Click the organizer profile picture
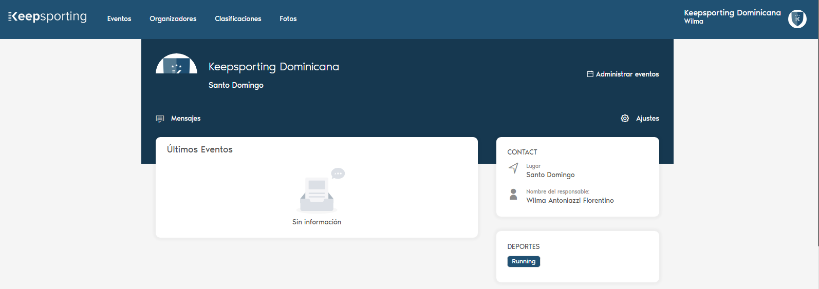The width and height of the screenshot is (819, 289). coord(176,64)
